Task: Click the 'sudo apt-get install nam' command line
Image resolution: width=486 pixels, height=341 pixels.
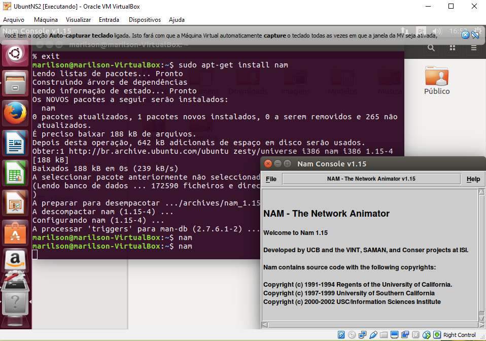Action: (233, 65)
